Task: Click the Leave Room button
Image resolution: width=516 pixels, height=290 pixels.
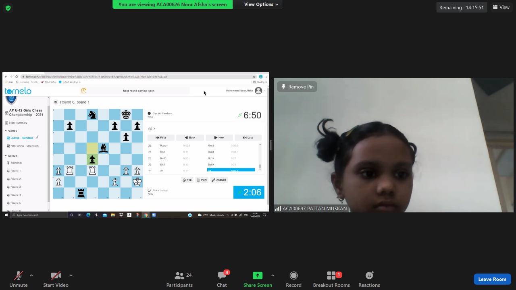Action: point(492,279)
